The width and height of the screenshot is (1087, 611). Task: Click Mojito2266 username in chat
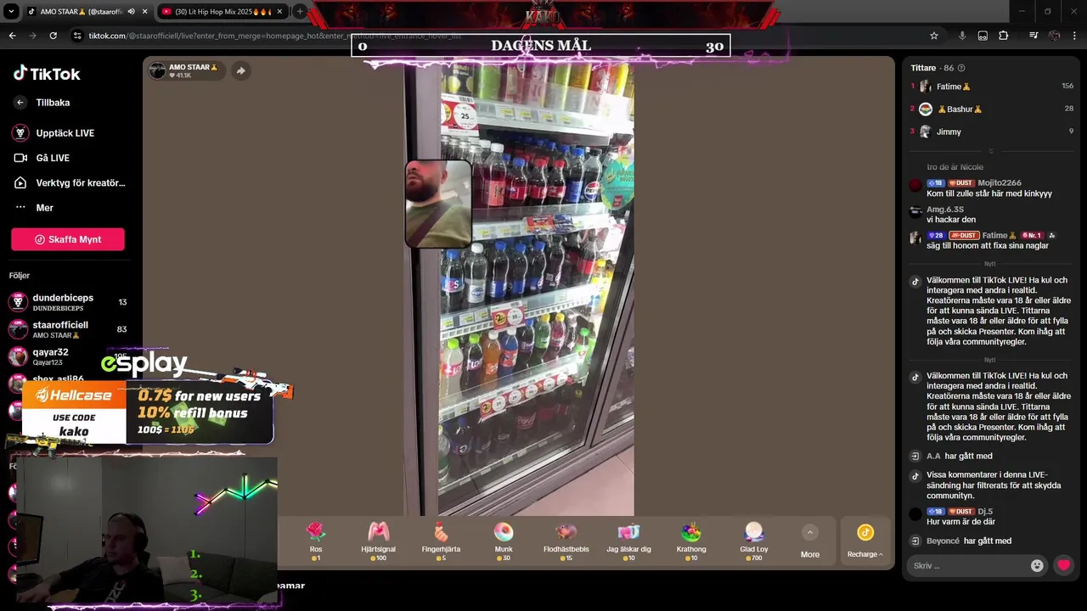(1000, 183)
